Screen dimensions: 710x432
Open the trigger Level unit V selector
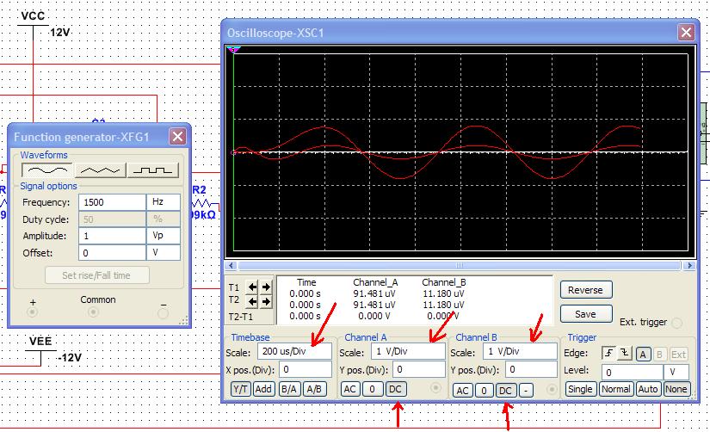[678, 372]
